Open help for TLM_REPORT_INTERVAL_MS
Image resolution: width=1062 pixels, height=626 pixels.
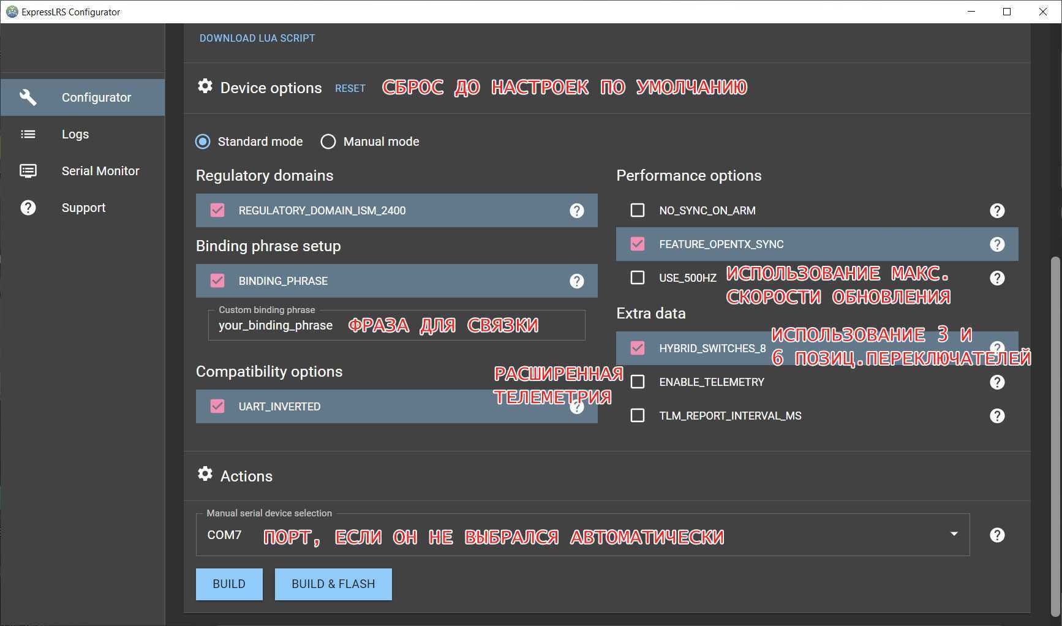point(997,416)
